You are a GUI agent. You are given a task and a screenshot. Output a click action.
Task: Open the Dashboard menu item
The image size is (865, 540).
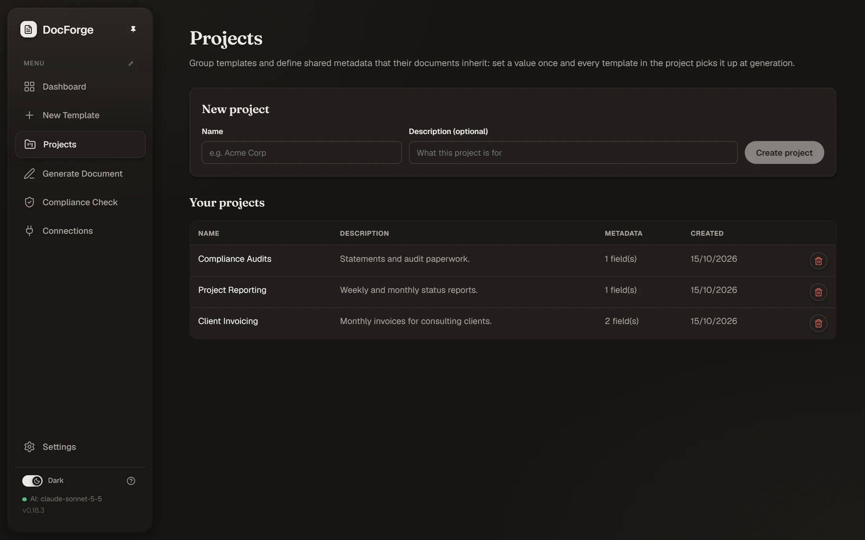[x=80, y=87]
